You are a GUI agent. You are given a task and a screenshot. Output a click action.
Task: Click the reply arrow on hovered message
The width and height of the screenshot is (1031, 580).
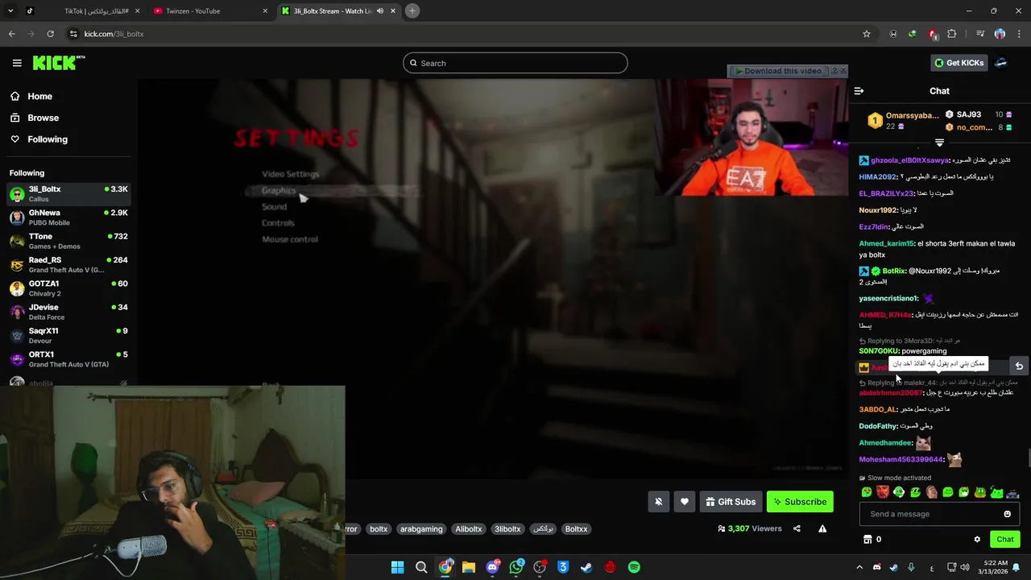point(1019,366)
